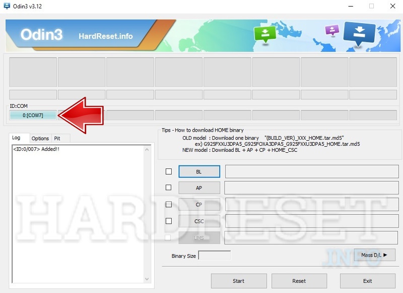403x293 pixels.
Task: Select the Log tab
Action: 16,138
